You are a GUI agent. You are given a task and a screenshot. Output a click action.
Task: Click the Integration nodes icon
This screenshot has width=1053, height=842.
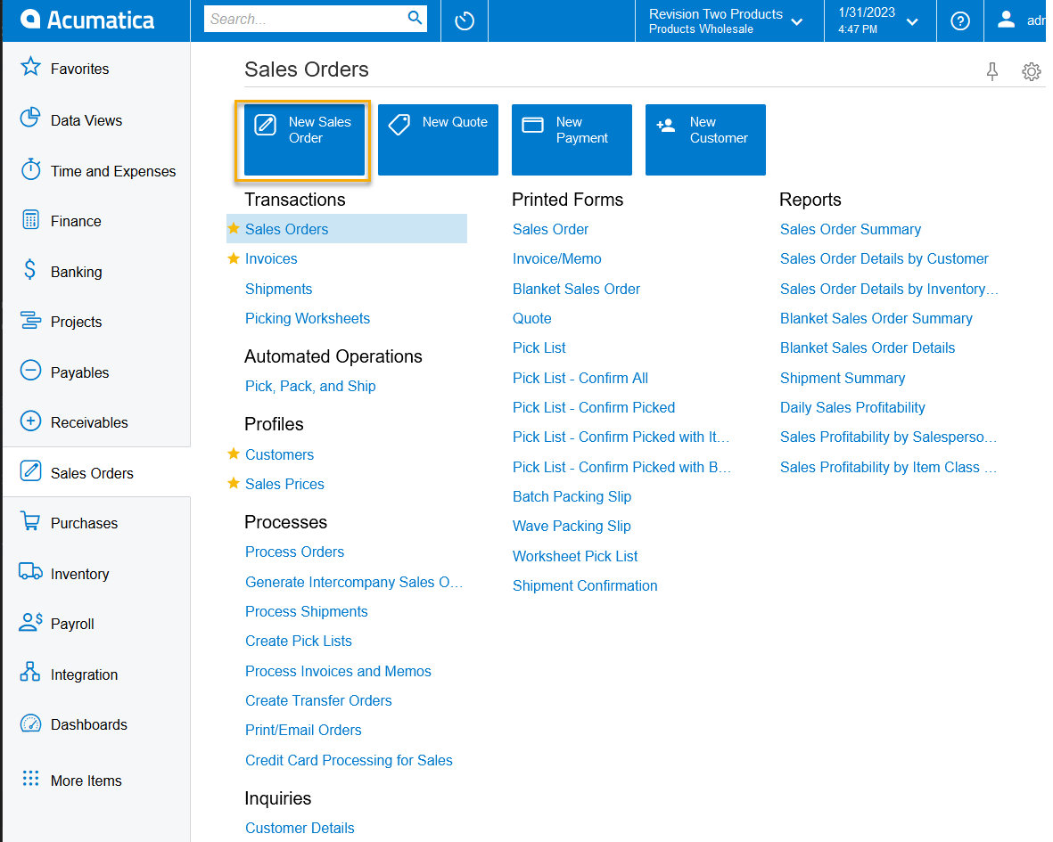(30, 672)
